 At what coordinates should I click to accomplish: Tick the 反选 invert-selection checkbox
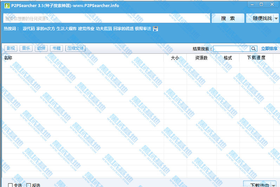click(x=28, y=185)
